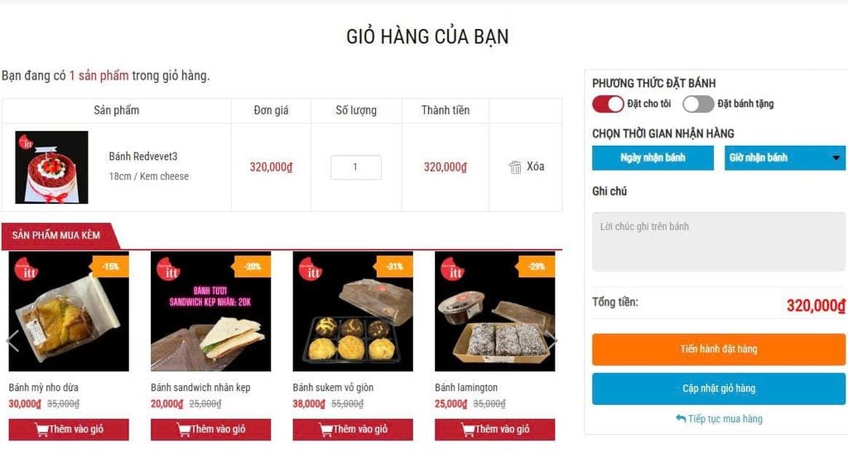
Task: Click the previous arrow in the product carousel
Action: pyautogui.click(x=12, y=341)
